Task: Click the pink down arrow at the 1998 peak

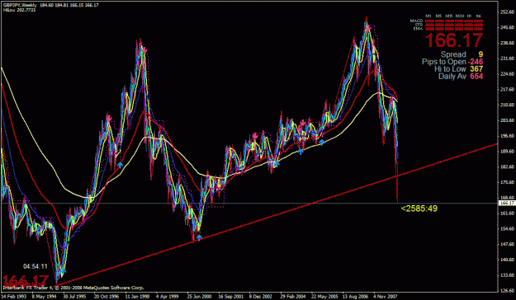Action: [144, 50]
